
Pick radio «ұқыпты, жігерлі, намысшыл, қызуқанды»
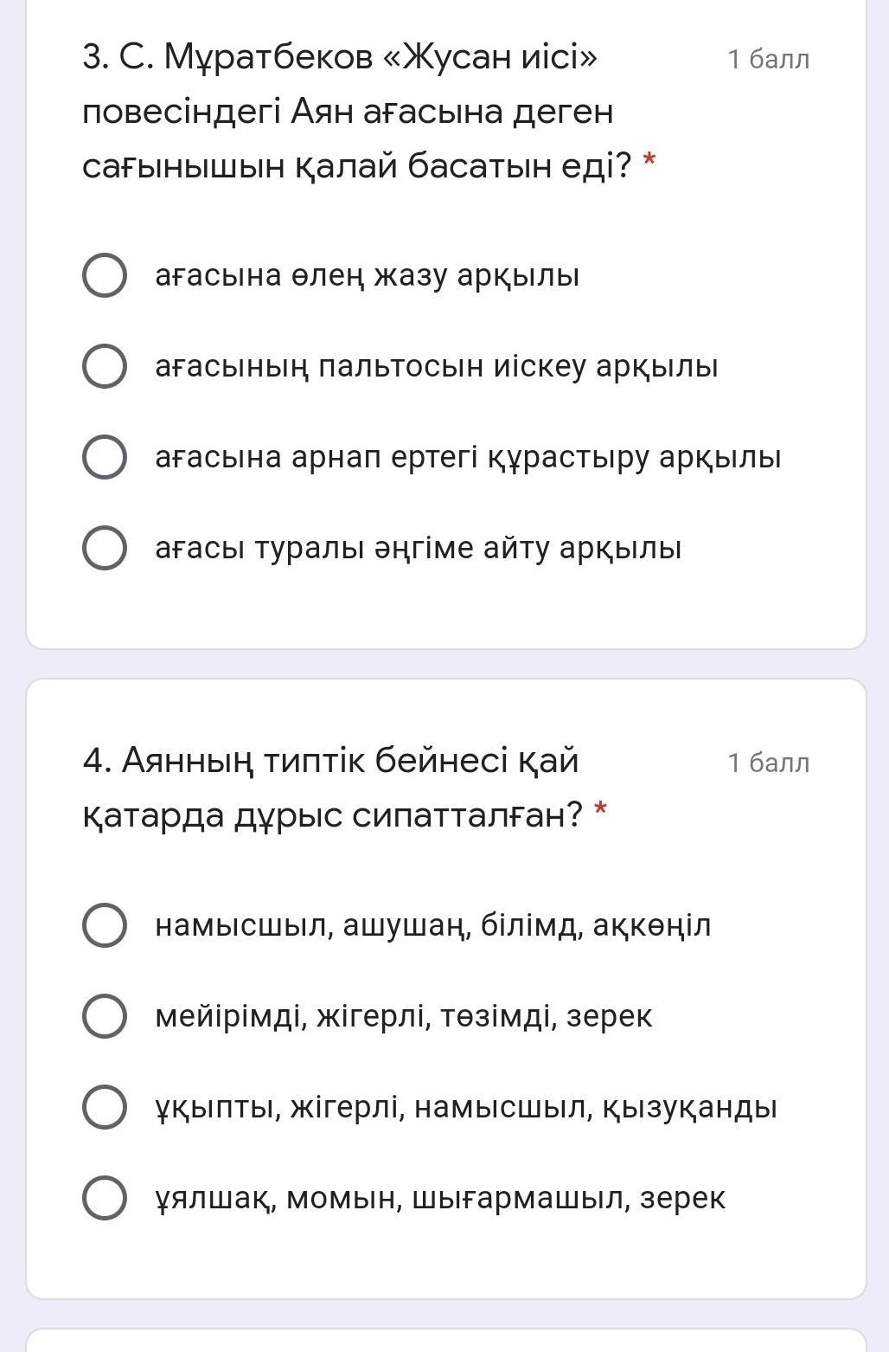pos(105,1106)
